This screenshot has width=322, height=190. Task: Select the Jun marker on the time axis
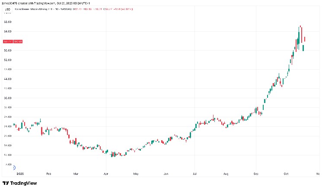[166, 174]
